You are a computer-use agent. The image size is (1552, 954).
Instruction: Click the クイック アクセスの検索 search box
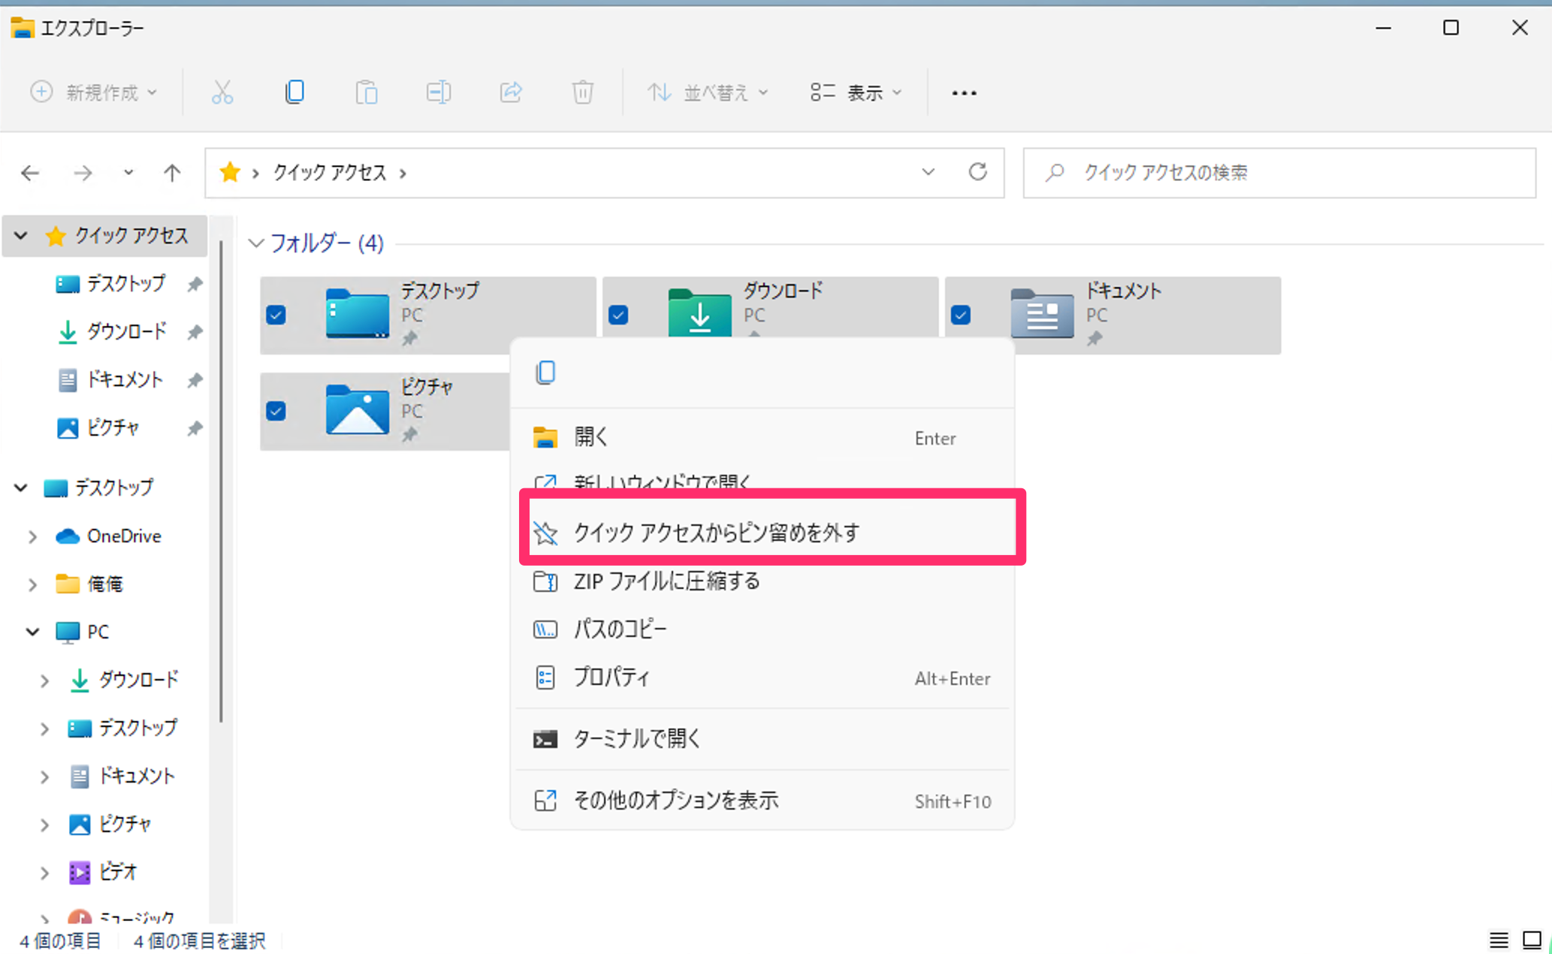1279,173
